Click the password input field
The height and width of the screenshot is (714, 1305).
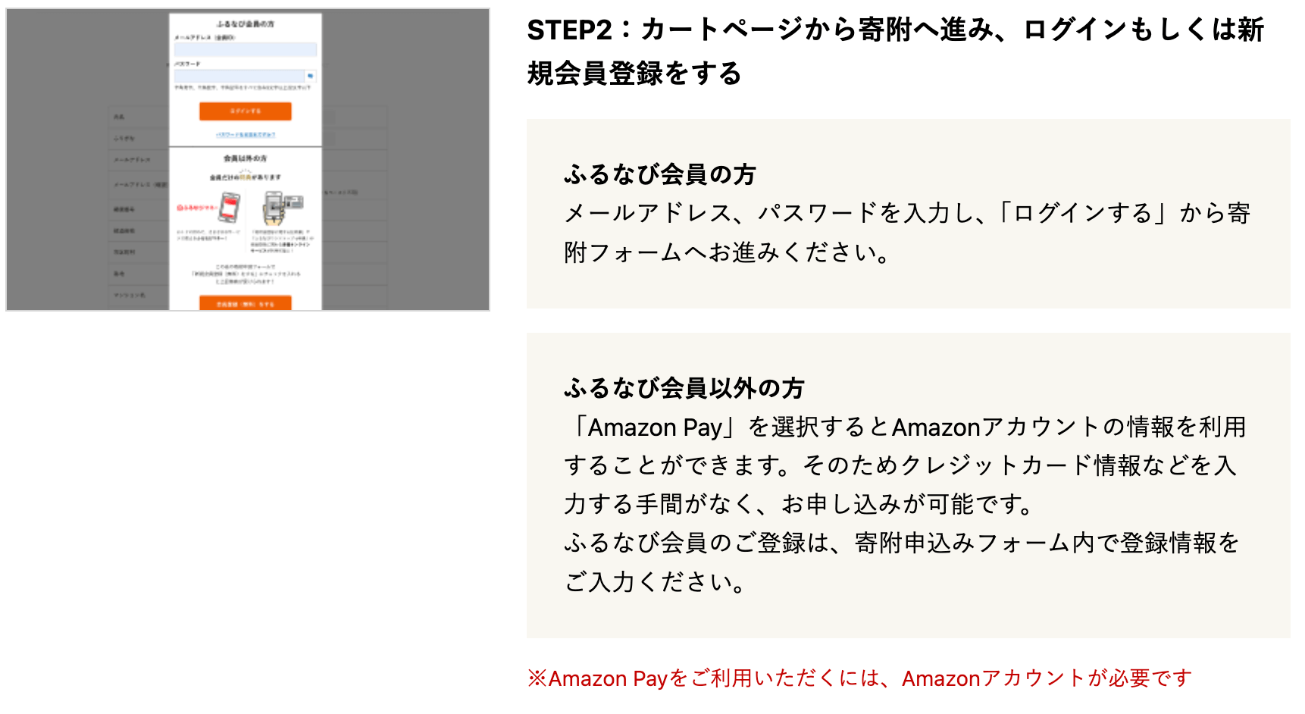[239, 76]
